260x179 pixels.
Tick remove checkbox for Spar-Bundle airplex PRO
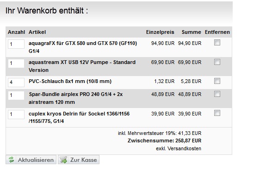click(217, 94)
